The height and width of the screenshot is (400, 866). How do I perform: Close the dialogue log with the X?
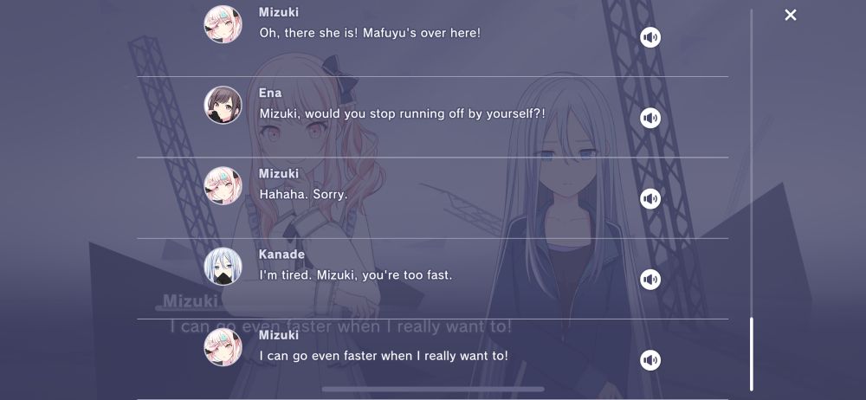click(x=791, y=15)
